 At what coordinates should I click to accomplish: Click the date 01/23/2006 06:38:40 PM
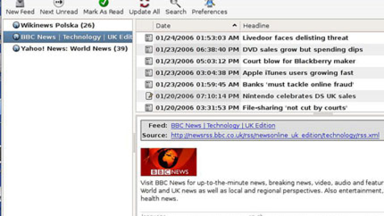pos(197,49)
